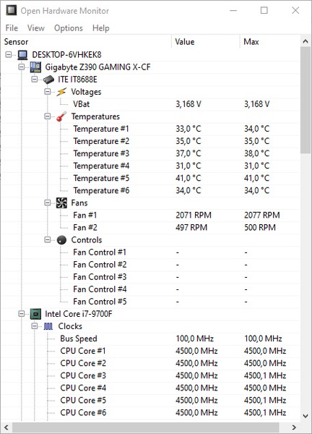Click the vertical scrollbar down arrow
This screenshot has width=312, height=434.
click(305, 416)
